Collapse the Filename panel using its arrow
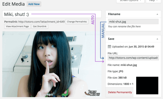 157,14
